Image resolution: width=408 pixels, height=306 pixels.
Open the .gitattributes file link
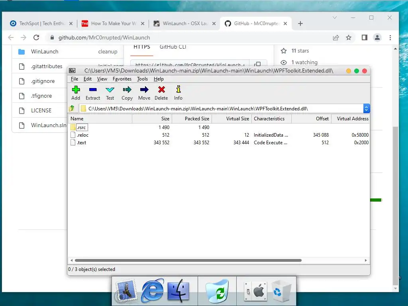47,67
